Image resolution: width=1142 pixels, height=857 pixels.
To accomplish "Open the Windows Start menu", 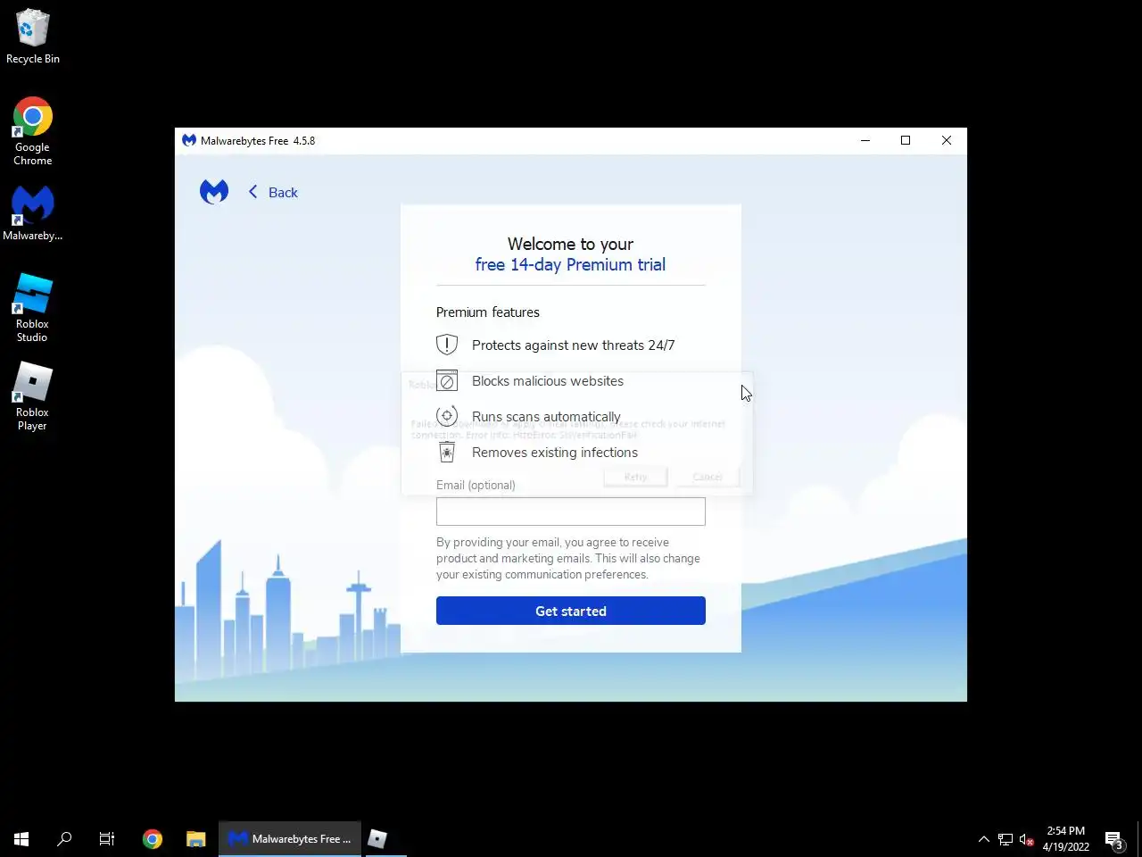I will 21,838.
